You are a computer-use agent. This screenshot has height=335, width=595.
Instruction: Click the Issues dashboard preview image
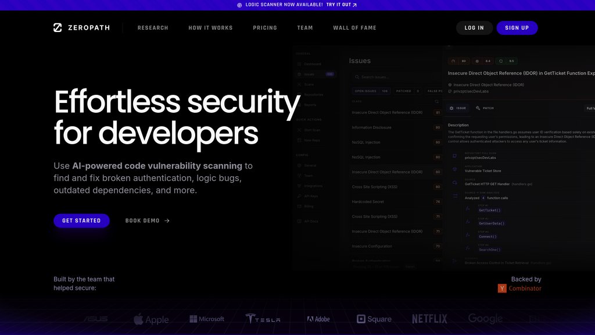(444, 157)
